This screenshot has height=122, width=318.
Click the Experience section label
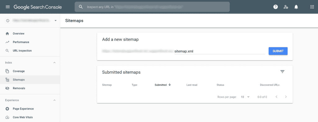coord(12,100)
